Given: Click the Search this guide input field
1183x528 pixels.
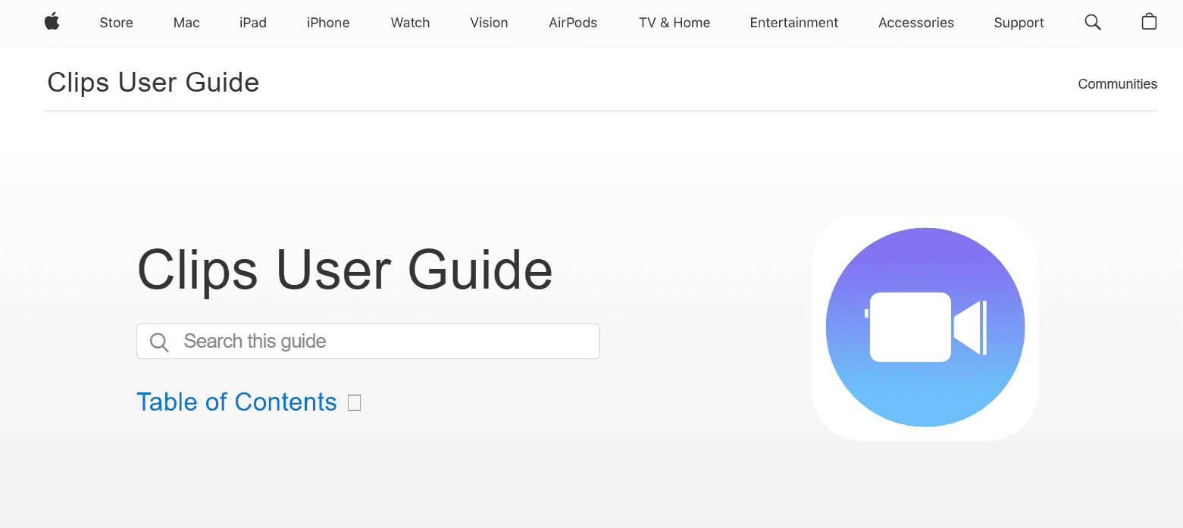Looking at the screenshot, I should (368, 342).
